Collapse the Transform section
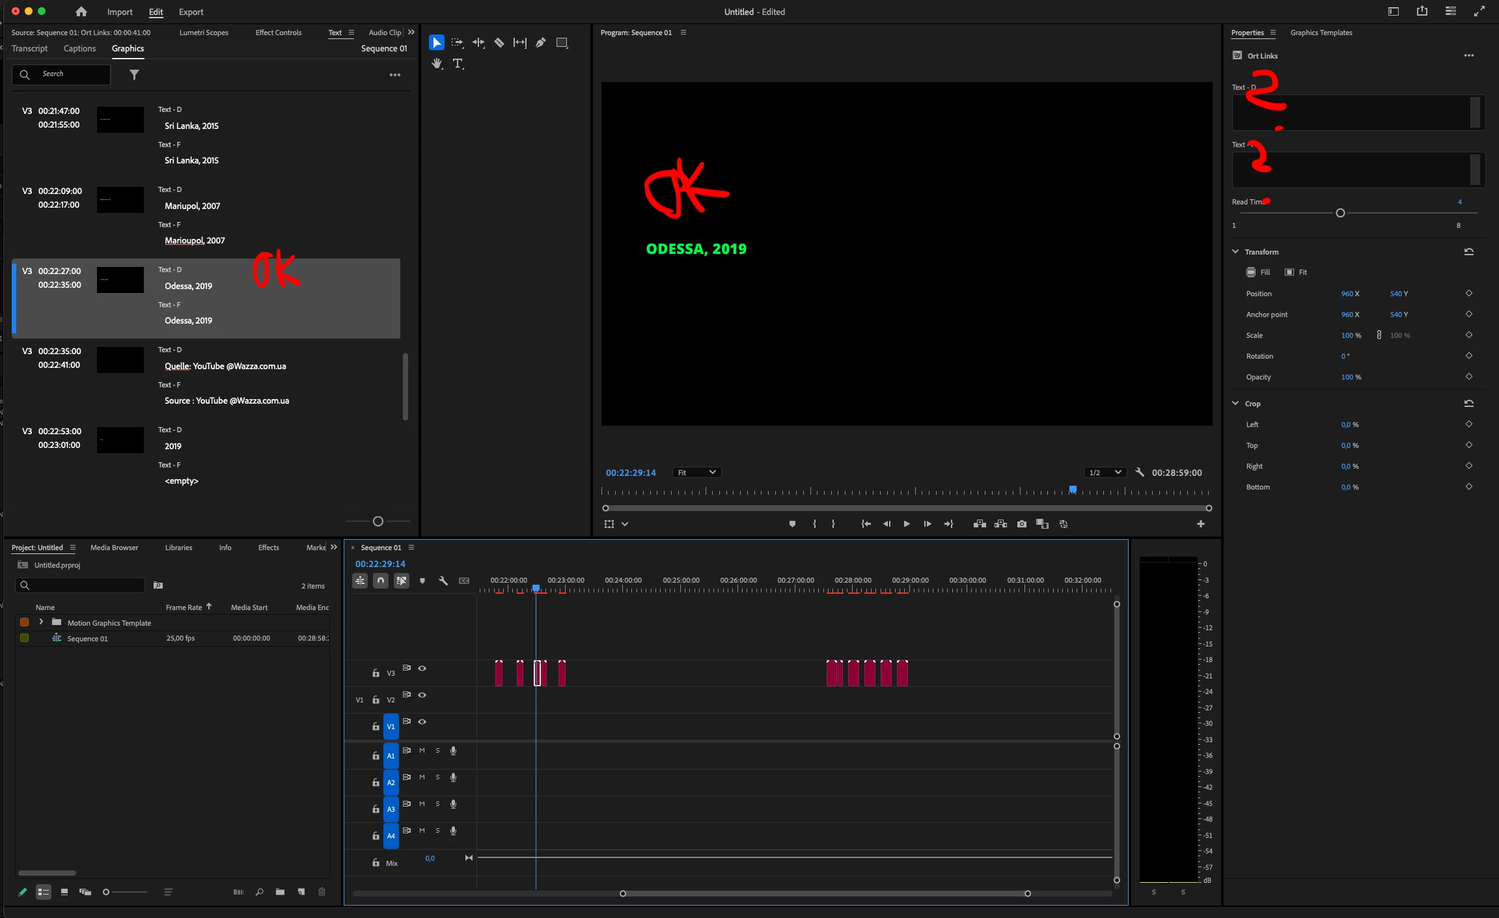This screenshot has height=918, width=1499. 1235,252
